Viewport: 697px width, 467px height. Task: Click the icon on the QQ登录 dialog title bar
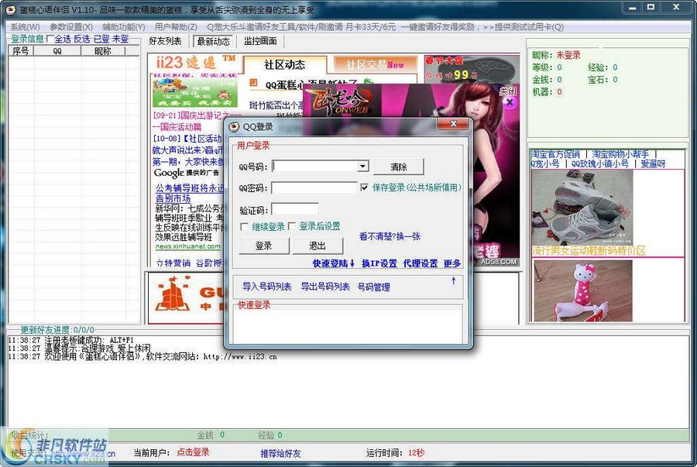pos(232,124)
